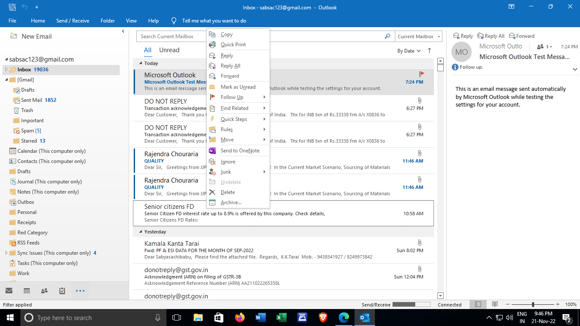580x326 pixels.
Task: Select Reply All in context menu
Action: 238,66
